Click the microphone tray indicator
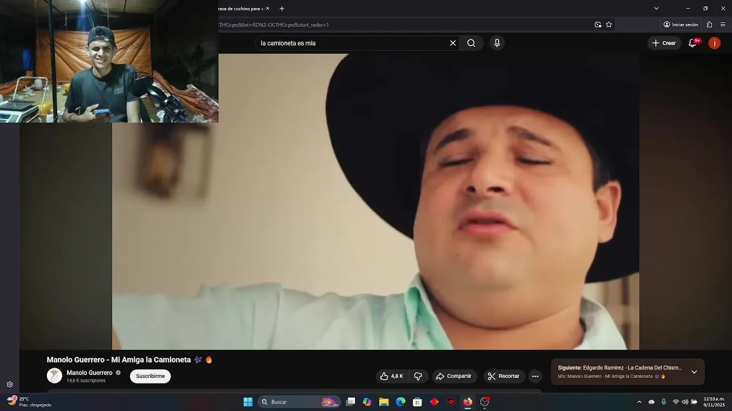Image resolution: width=732 pixels, height=411 pixels. [x=664, y=402]
